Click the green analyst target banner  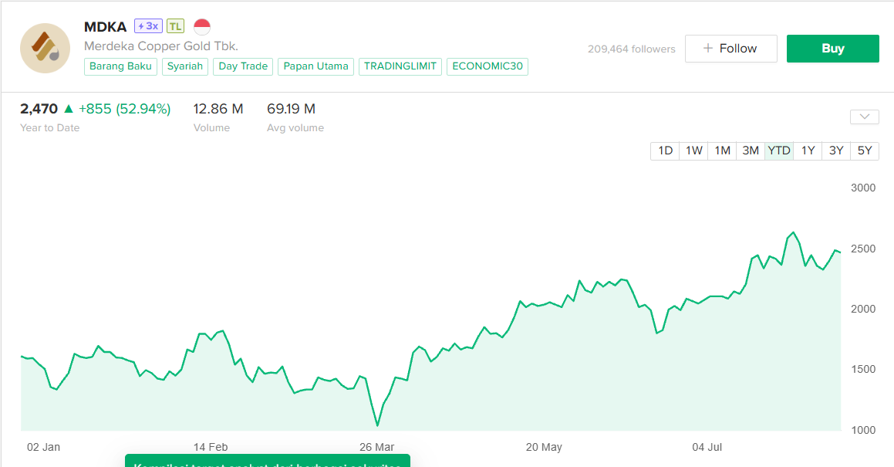coord(268,461)
